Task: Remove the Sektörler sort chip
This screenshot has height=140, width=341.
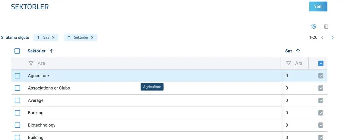Action: pos(92,37)
